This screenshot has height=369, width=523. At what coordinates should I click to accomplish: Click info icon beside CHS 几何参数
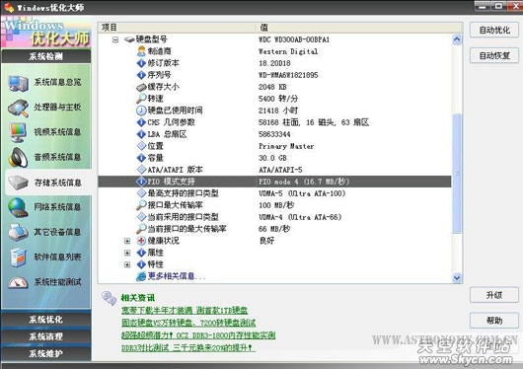click(x=141, y=122)
